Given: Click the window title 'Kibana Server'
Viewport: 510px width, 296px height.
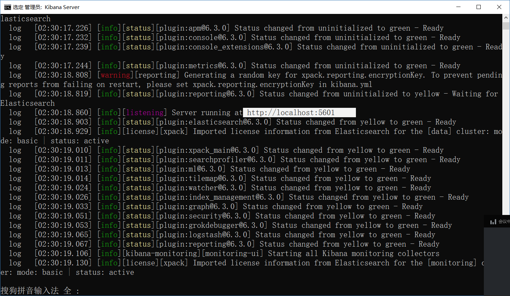Looking at the screenshot, I should pyautogui.click(x=62, y=7).
